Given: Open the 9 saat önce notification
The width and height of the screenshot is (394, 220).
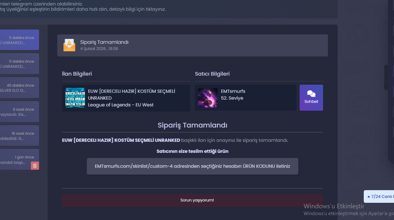Looking at the screenshot, I should coord(20,112).
